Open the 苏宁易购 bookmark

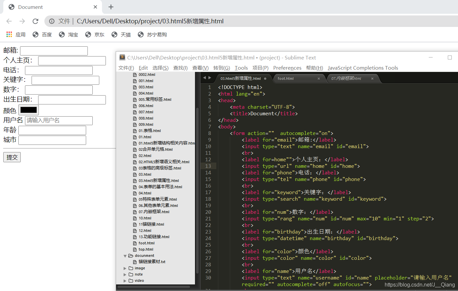[x=153, y=34]
